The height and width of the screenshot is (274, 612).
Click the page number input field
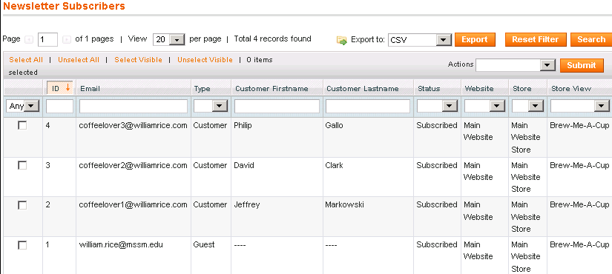[x=47, y=39]
